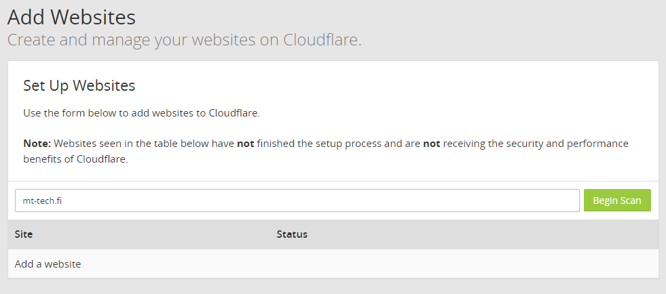666x294 pixels.
Task: Click the phrase "finished the setup process"
Action: pyautogui.click(x=318, y=144)
